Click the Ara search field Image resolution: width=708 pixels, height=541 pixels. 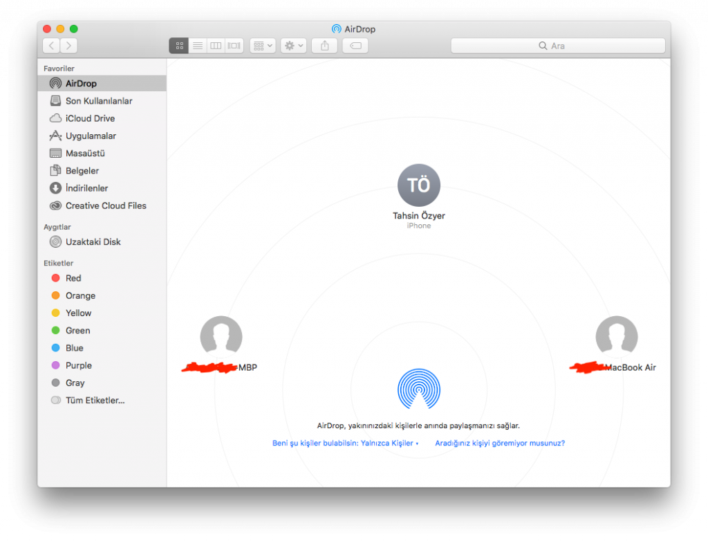click(x=557, y=46)
